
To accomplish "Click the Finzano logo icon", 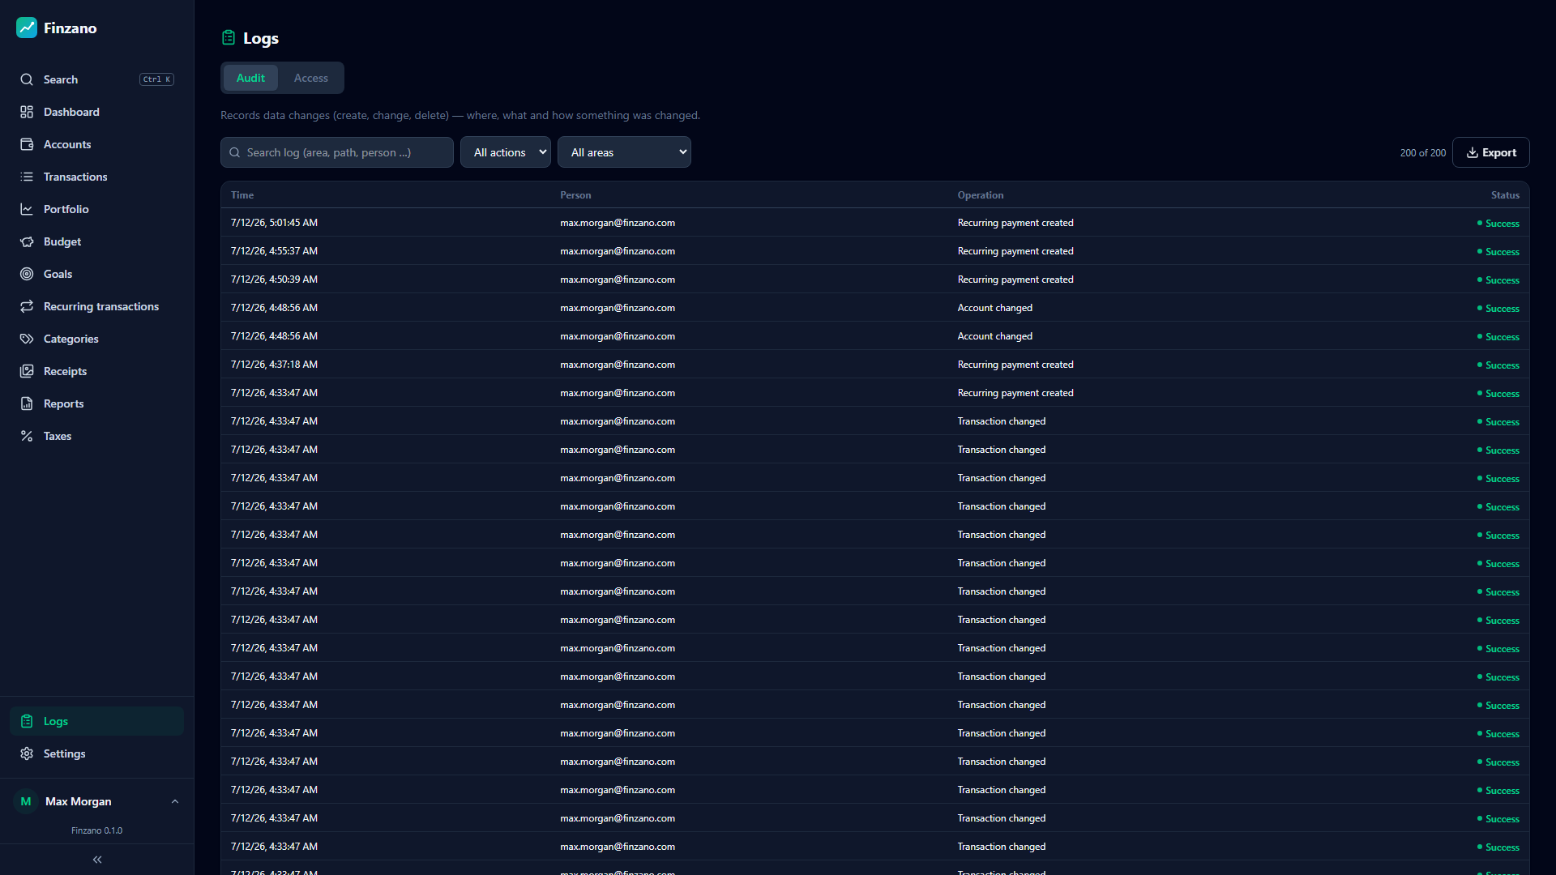I will pyautogui.click(x=27, y=28).
